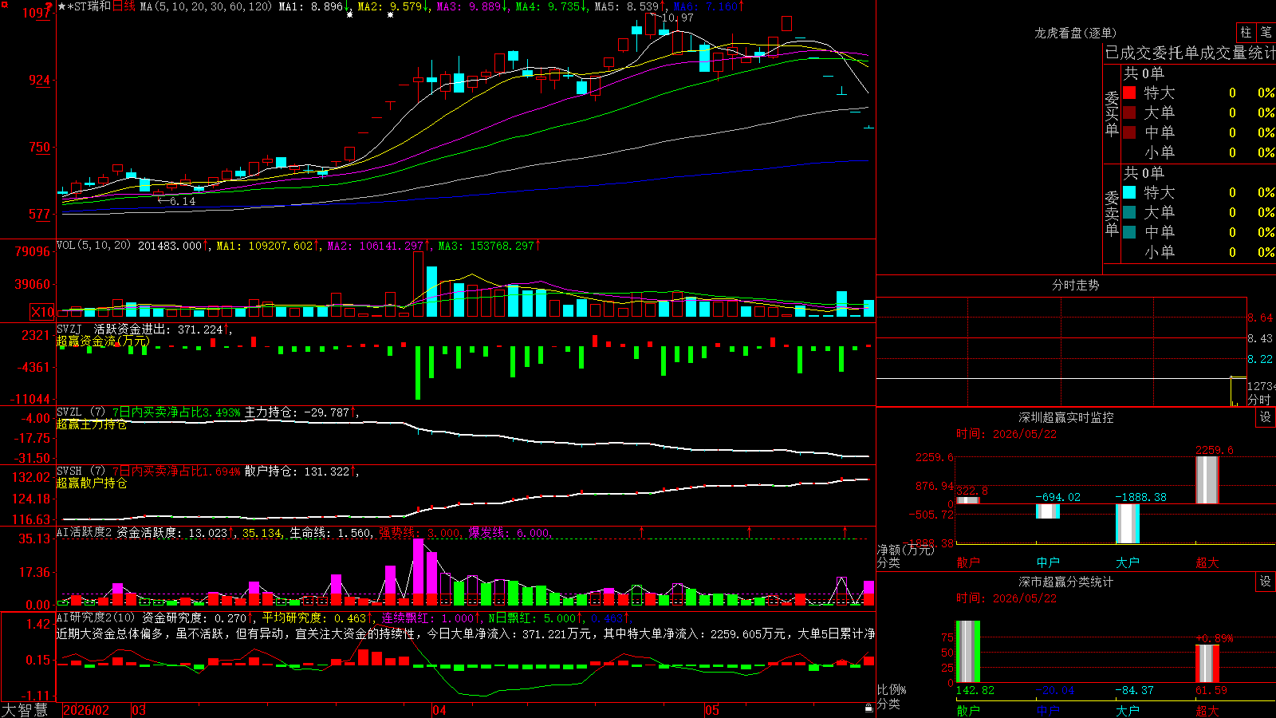This screenshot has width=1276, height=718.
Task: Click the 超赢主力持仓 label
Action: 92,424
